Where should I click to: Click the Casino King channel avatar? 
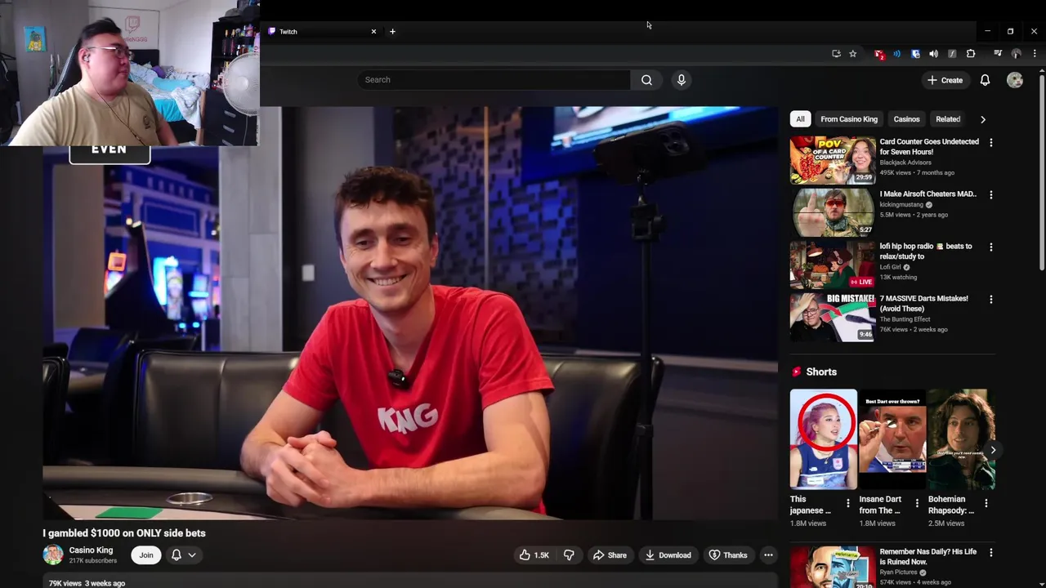coord(53,555)
